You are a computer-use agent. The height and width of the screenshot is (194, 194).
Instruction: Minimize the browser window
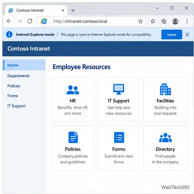[x=157, y=8]
